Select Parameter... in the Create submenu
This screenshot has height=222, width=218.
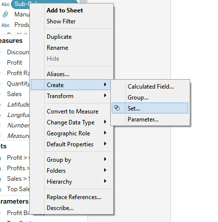143,119
